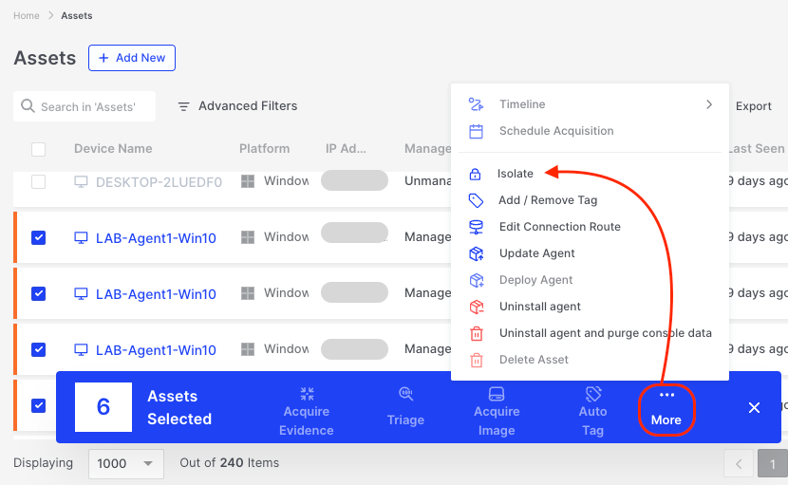This screenshot has width=788, height=485.
Task: Click the Isolate lock icon
Action: coord(476,174)
